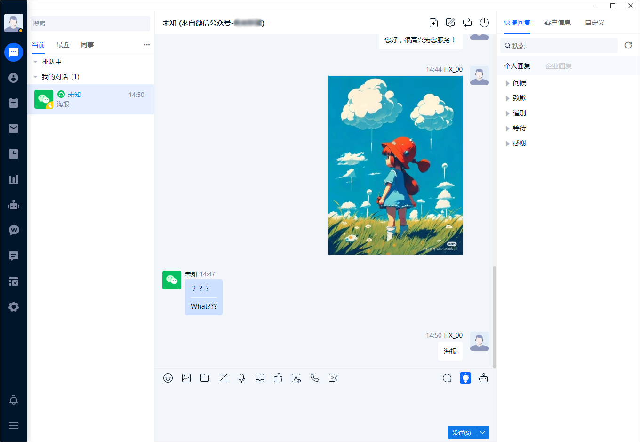Viewport: 640px width, 442px height.
Task: Click the emoji picker icon
Action: (168, 378)
